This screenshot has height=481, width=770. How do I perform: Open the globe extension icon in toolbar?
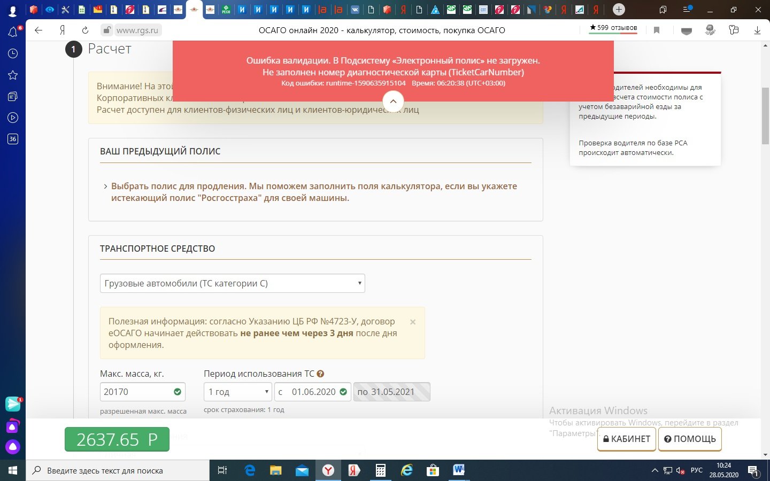(710, 30)
